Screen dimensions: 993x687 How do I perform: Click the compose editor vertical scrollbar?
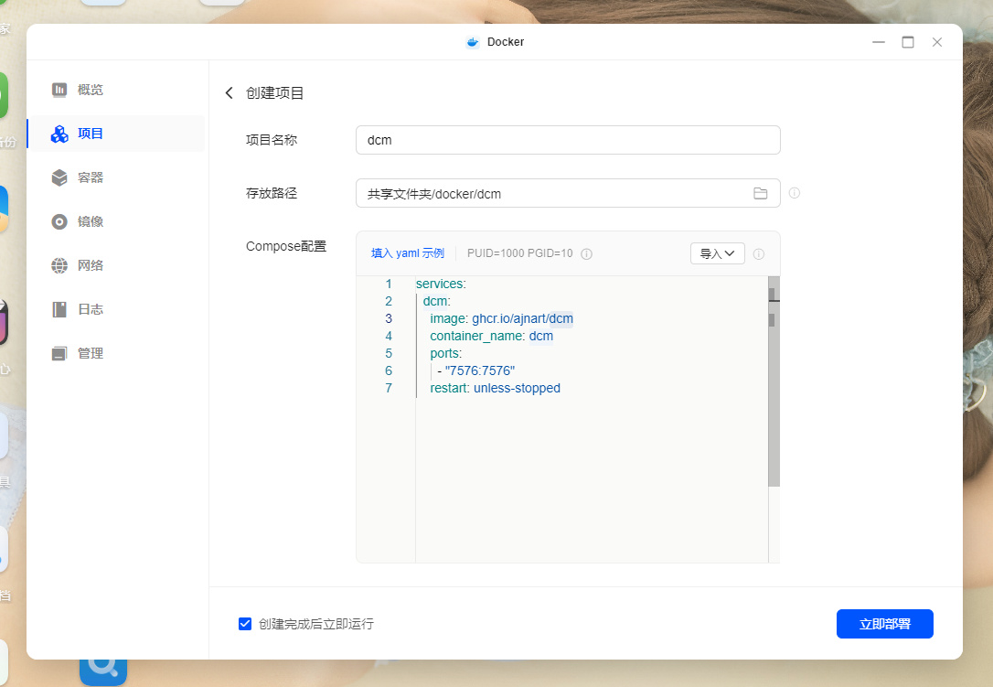click(774, 381)
